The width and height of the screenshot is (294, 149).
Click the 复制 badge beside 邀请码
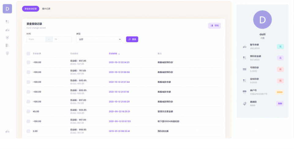(280, 104)
